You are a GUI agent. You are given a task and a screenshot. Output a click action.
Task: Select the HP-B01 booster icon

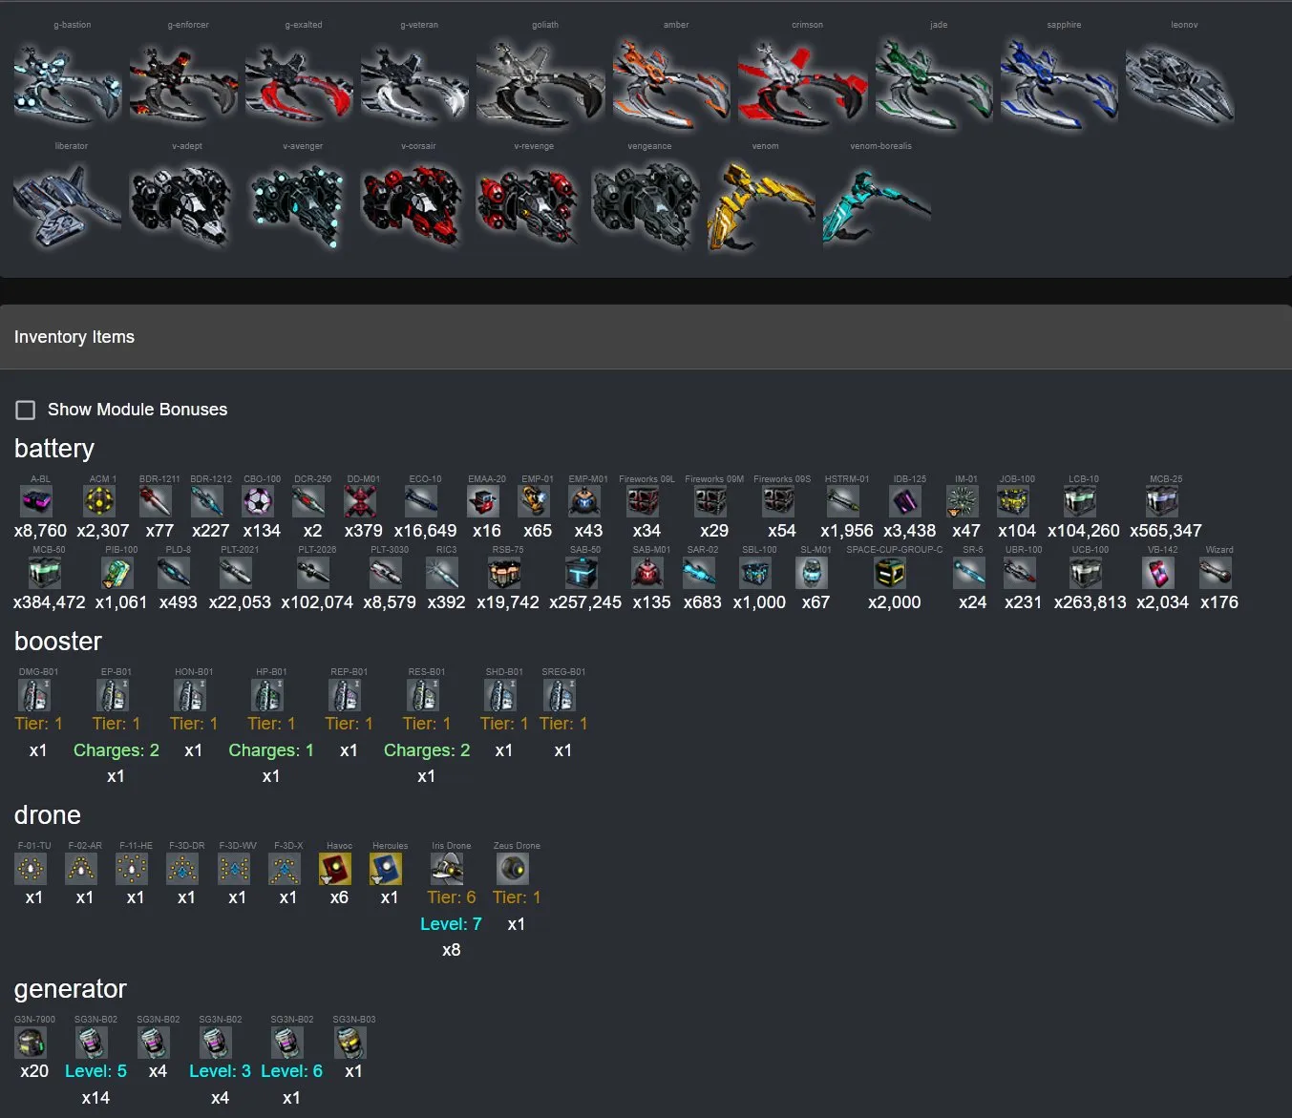click(267, 694)
